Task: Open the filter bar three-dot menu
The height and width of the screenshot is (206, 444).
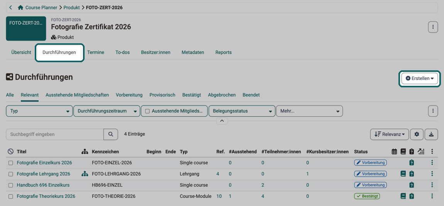Action: click(x=433, y=111)
